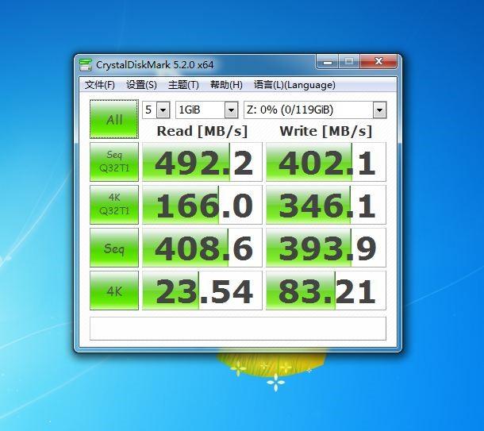Viewport: 484px width, 431px height.
Task: Start the plain Seq test
Action: 114,248
